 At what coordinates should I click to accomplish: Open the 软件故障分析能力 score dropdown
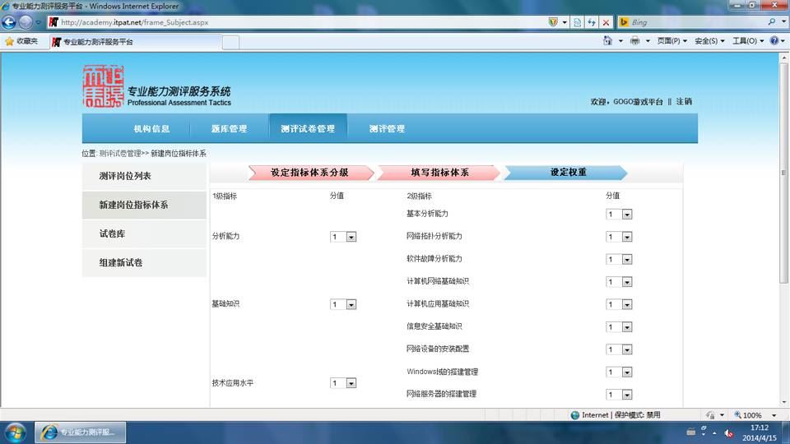coord(619,259)
